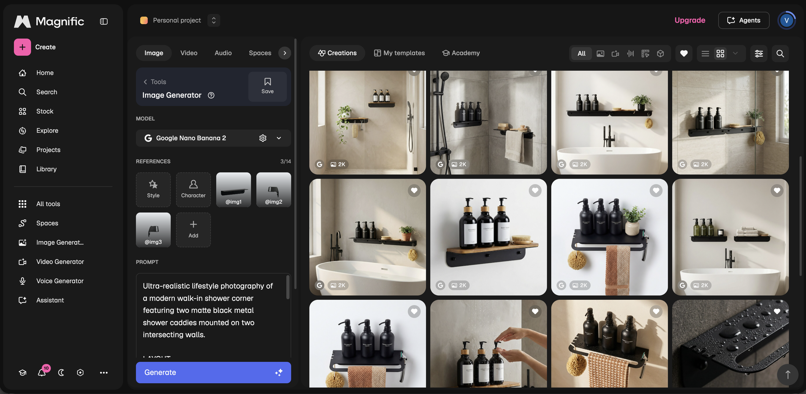
Task: Click the Upgrade link
Action: pos(690,20)
